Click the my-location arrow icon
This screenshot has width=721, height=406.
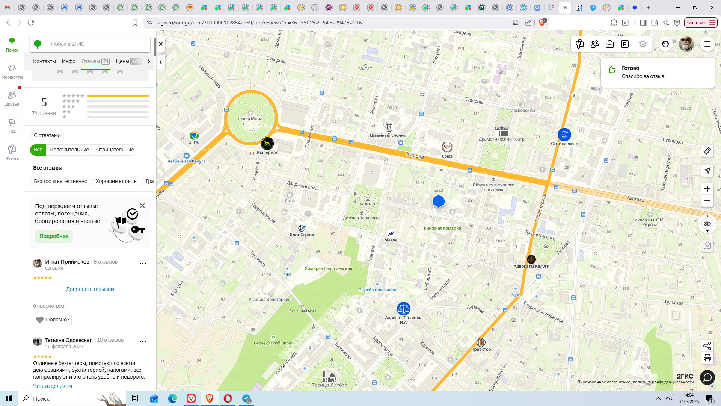707,171
